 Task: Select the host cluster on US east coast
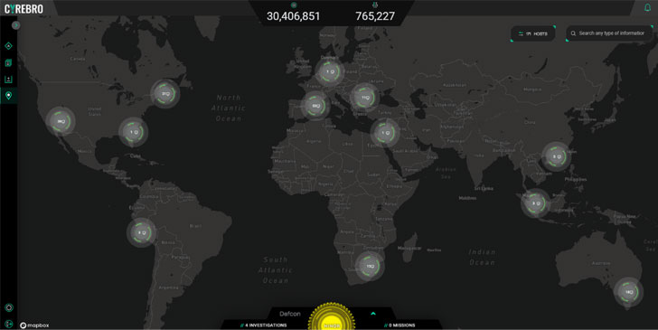click(165, 94)
